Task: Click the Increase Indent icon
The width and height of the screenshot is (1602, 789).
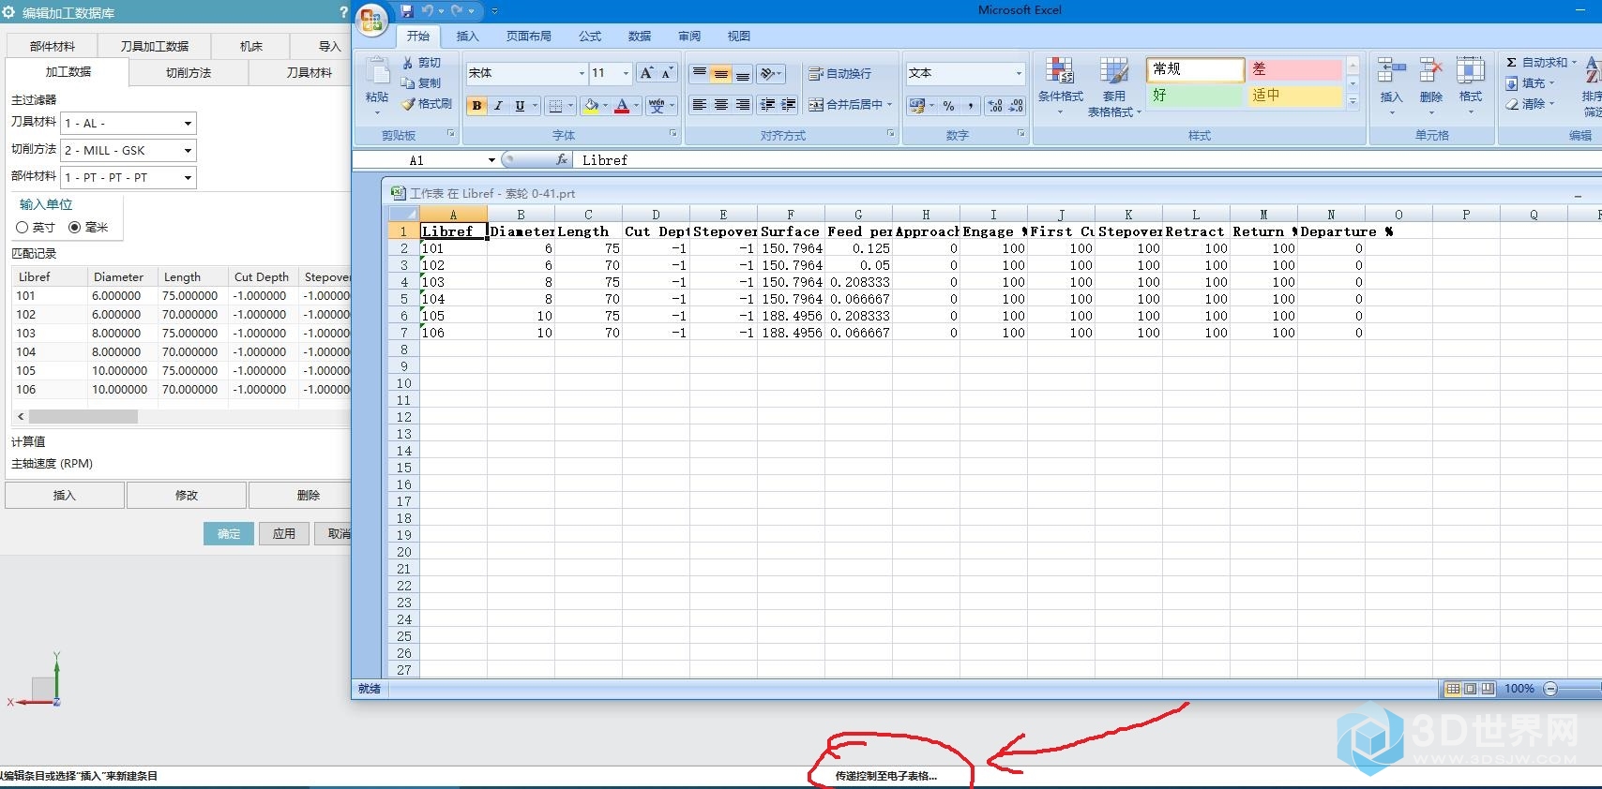Action: click(789, 105)
